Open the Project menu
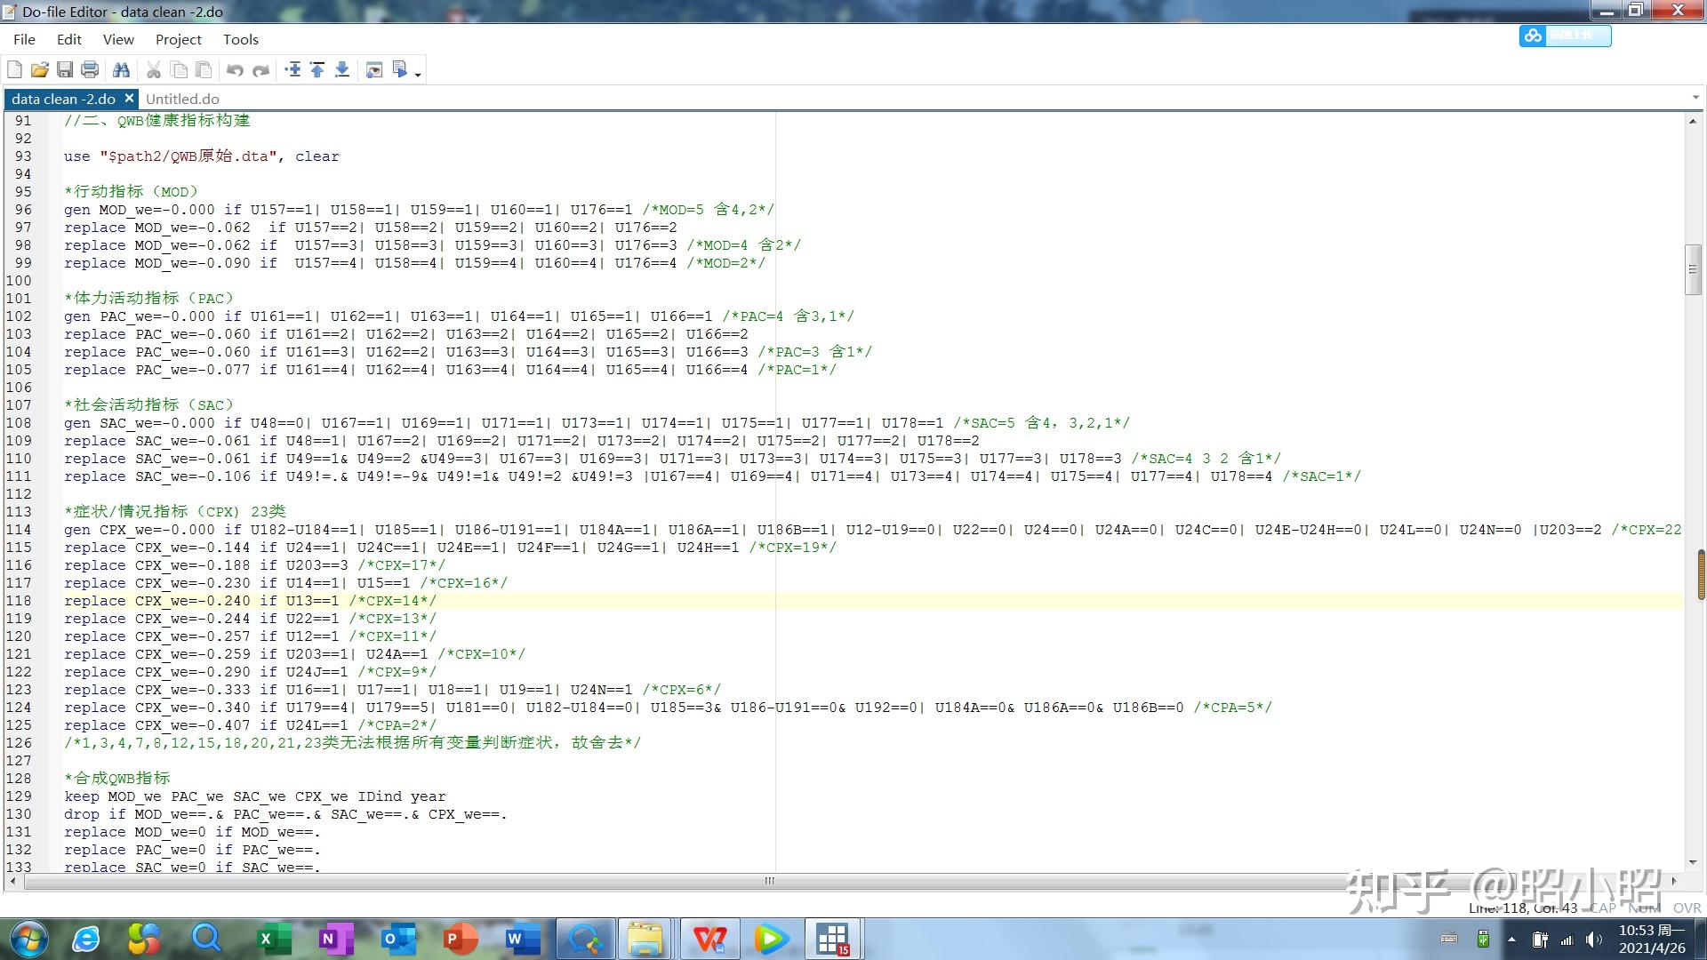The image size is (1707, 960). [x=178, y=39]
